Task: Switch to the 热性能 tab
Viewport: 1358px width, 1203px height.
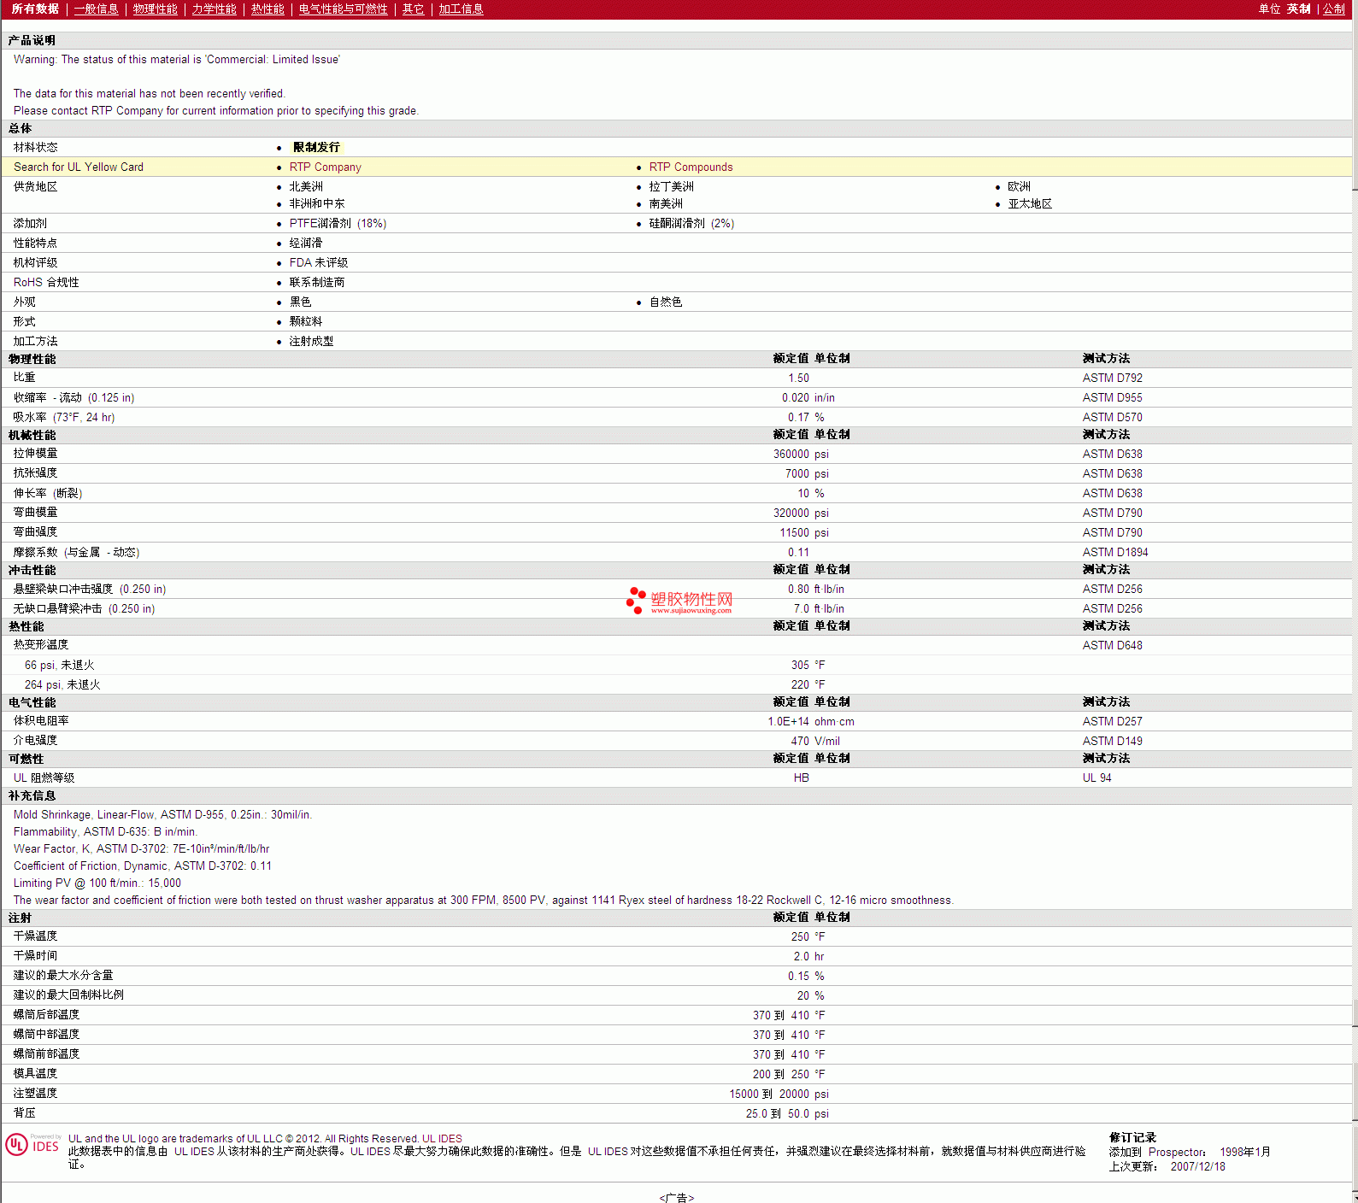Action: pyautogui.click(x=267, y=9)
